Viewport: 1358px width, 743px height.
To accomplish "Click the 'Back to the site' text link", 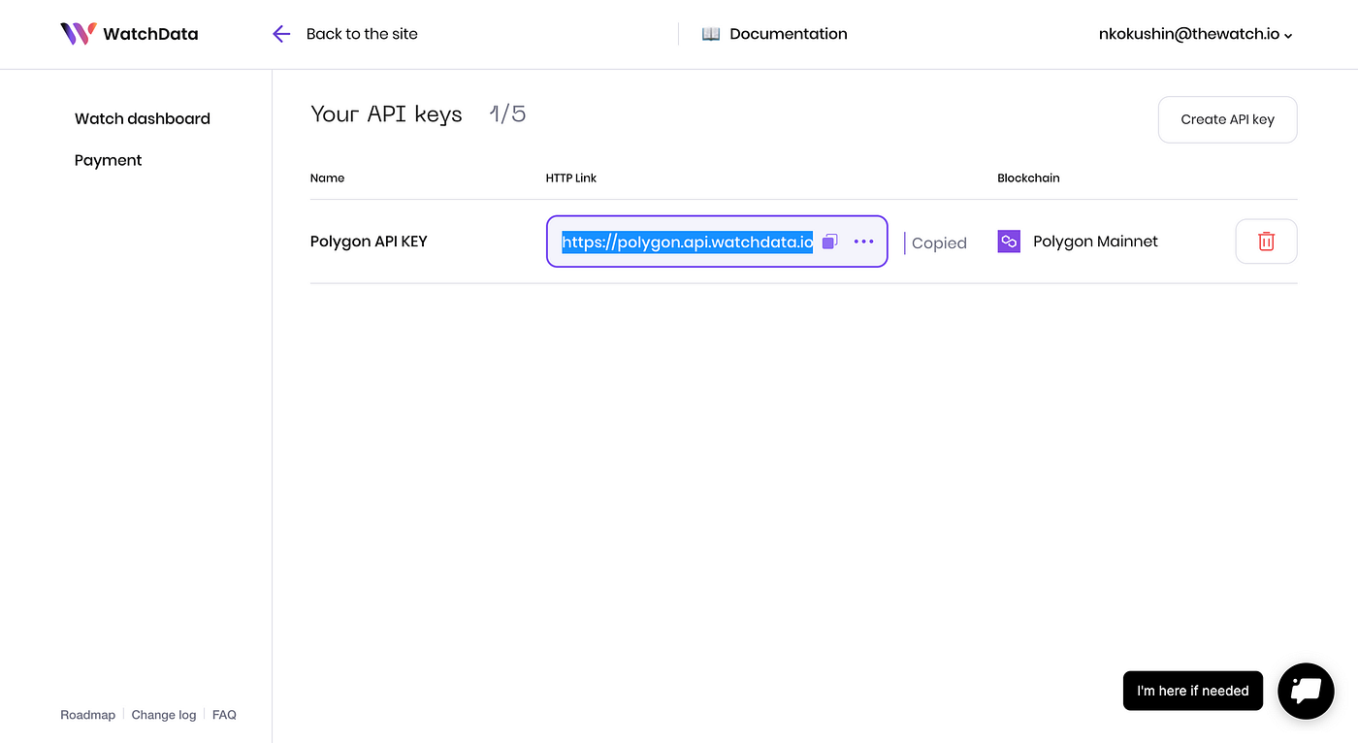I will point(362,34).
